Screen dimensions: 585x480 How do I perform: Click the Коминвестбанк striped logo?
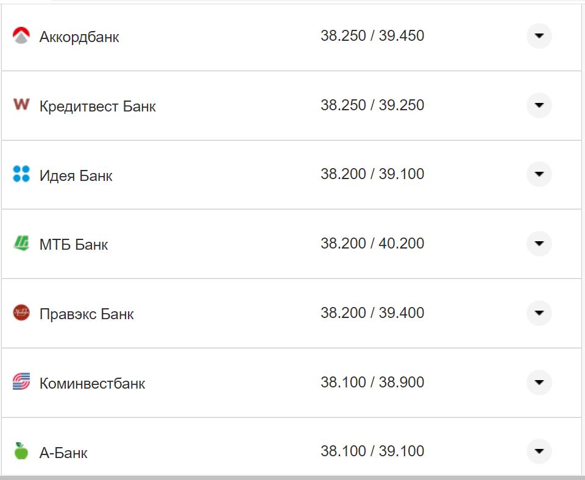[x=21, y=383]
